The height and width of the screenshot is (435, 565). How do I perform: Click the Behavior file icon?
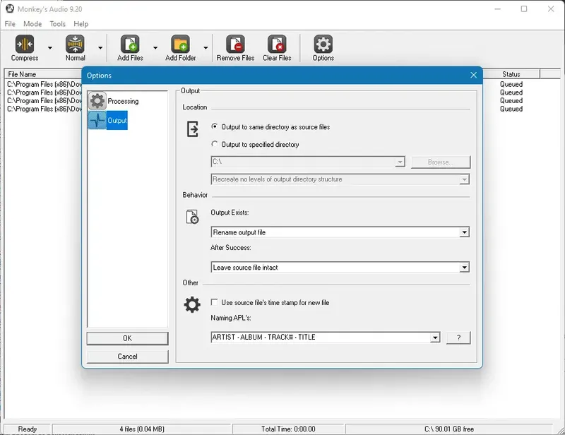(192, 217)
